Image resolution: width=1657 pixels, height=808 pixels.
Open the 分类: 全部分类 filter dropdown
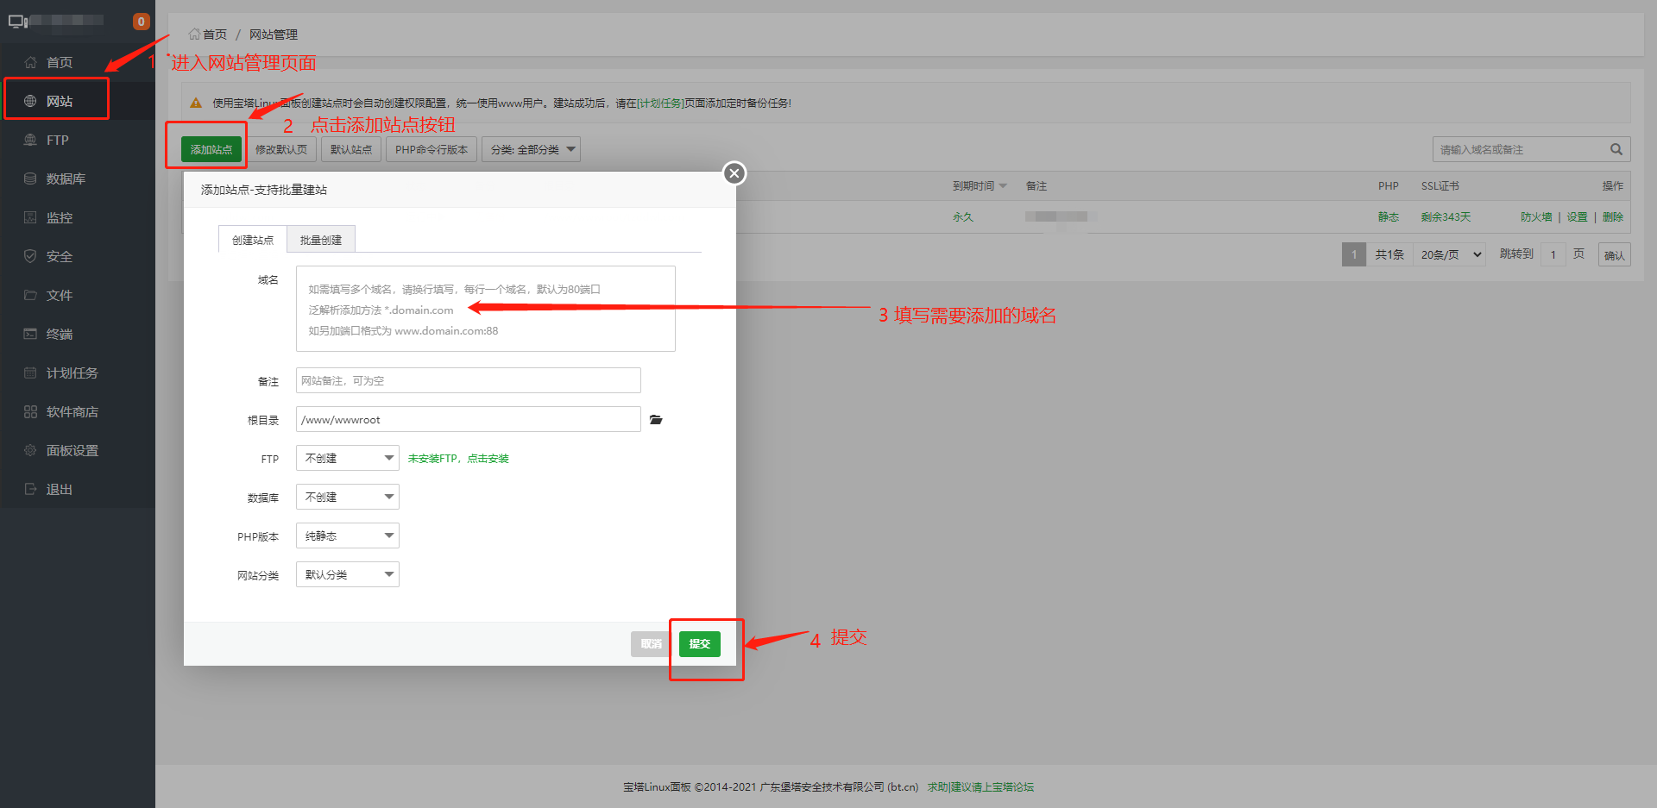point(531,149)
